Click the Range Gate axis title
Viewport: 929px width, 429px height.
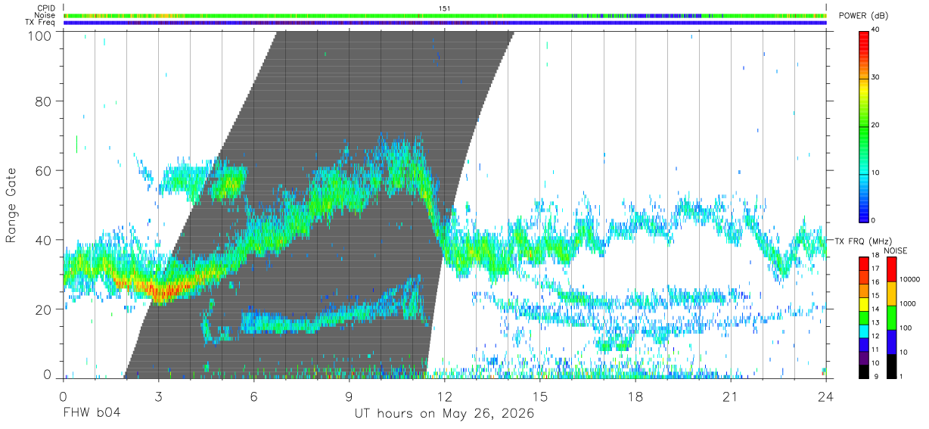click(11, 206)
